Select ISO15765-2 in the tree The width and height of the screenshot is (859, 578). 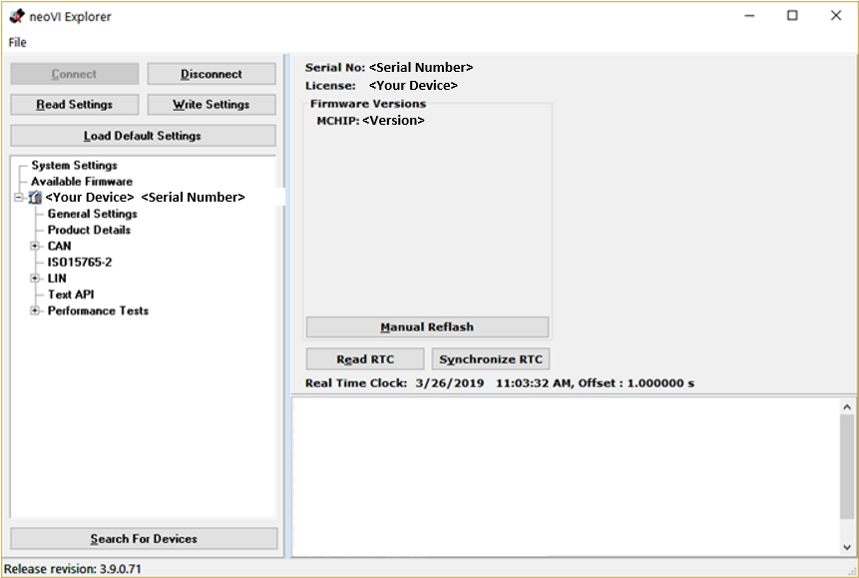point(80,263)
